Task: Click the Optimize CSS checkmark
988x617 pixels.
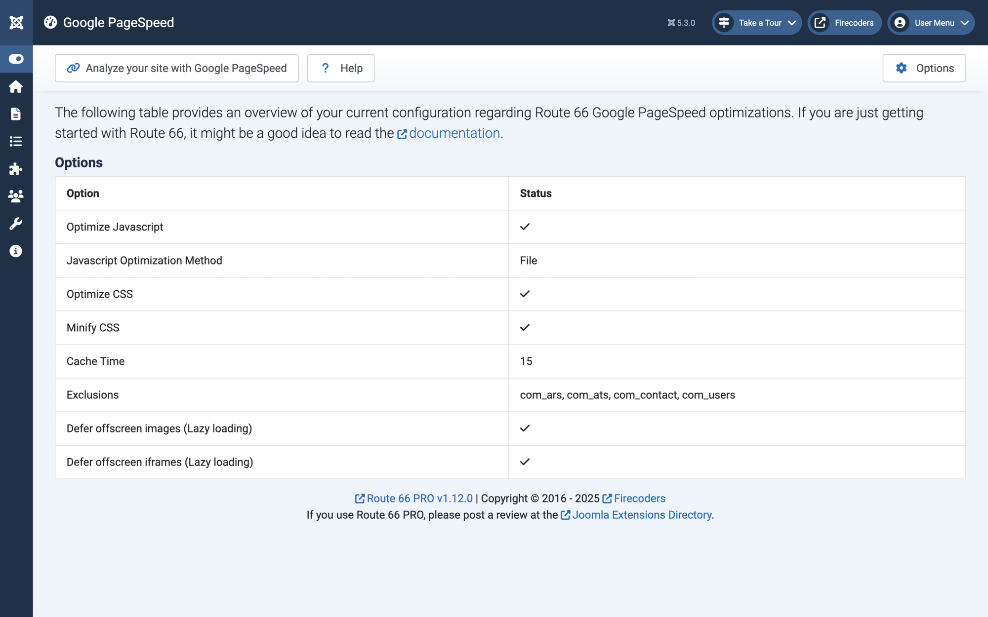Action: point(525,294)
